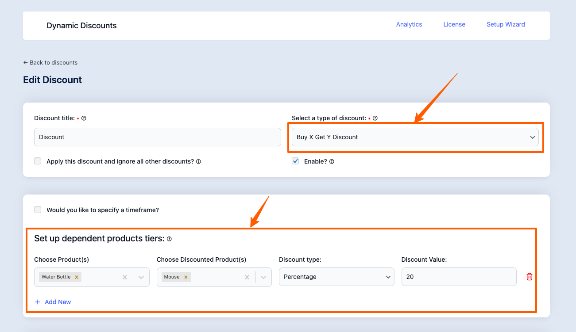Go to the Analytics page
The height and width of the screenshot is (332, 576).
[x=409, y=24]
